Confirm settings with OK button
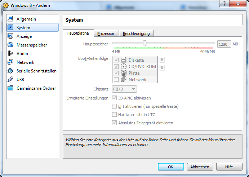This screenshot has height=177, width=249. click(171, 167)
